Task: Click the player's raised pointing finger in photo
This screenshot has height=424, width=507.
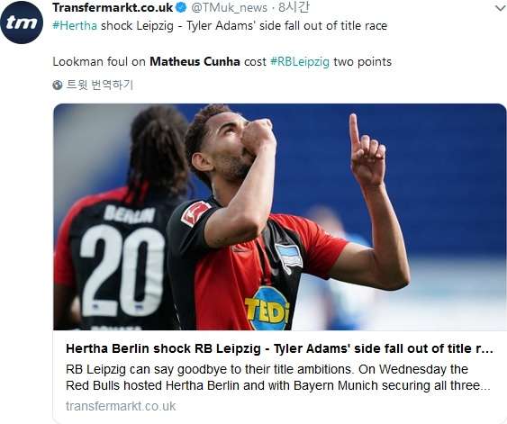Action: [x=355, y=131]
